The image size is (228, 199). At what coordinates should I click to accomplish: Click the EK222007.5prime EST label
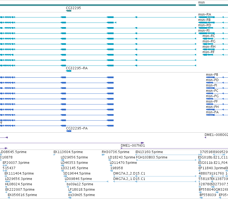[x=20, y=190]
